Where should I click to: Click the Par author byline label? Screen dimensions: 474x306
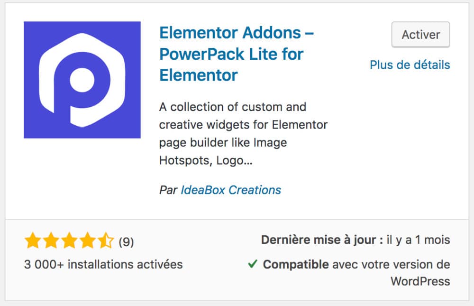168,190
